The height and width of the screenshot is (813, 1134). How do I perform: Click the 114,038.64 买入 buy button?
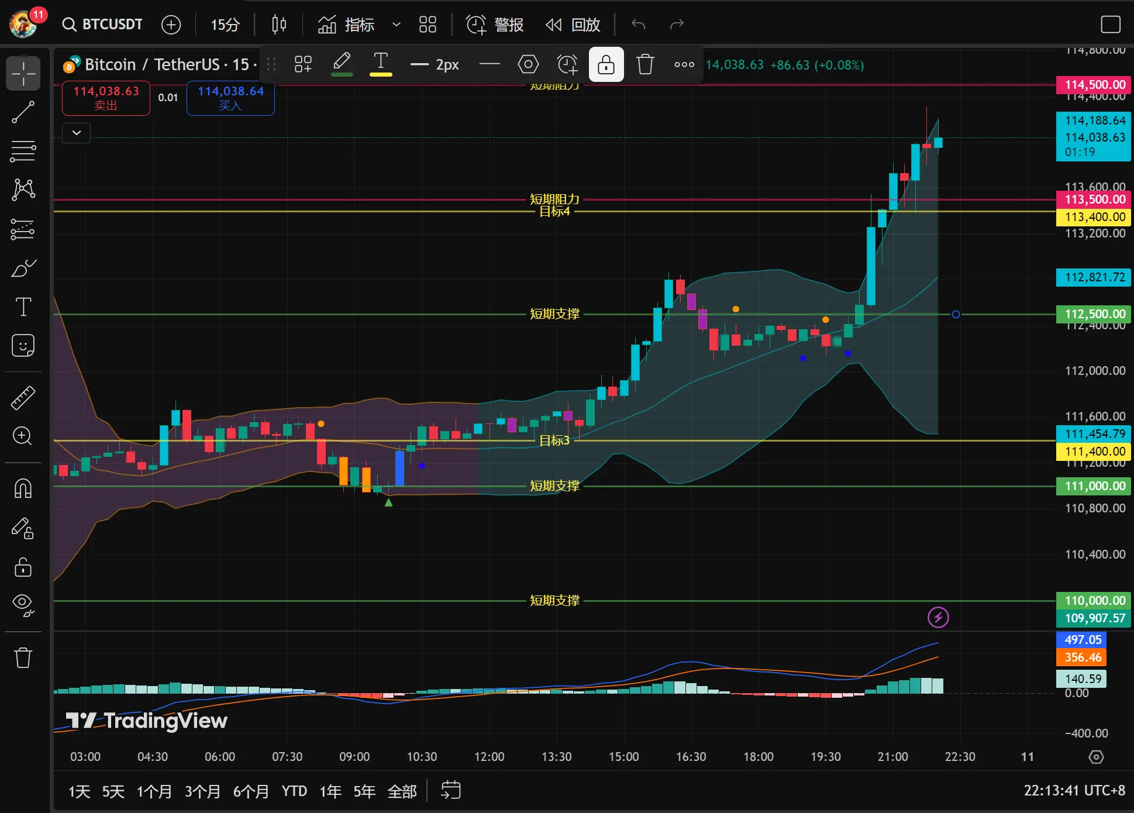pos(230,98)
